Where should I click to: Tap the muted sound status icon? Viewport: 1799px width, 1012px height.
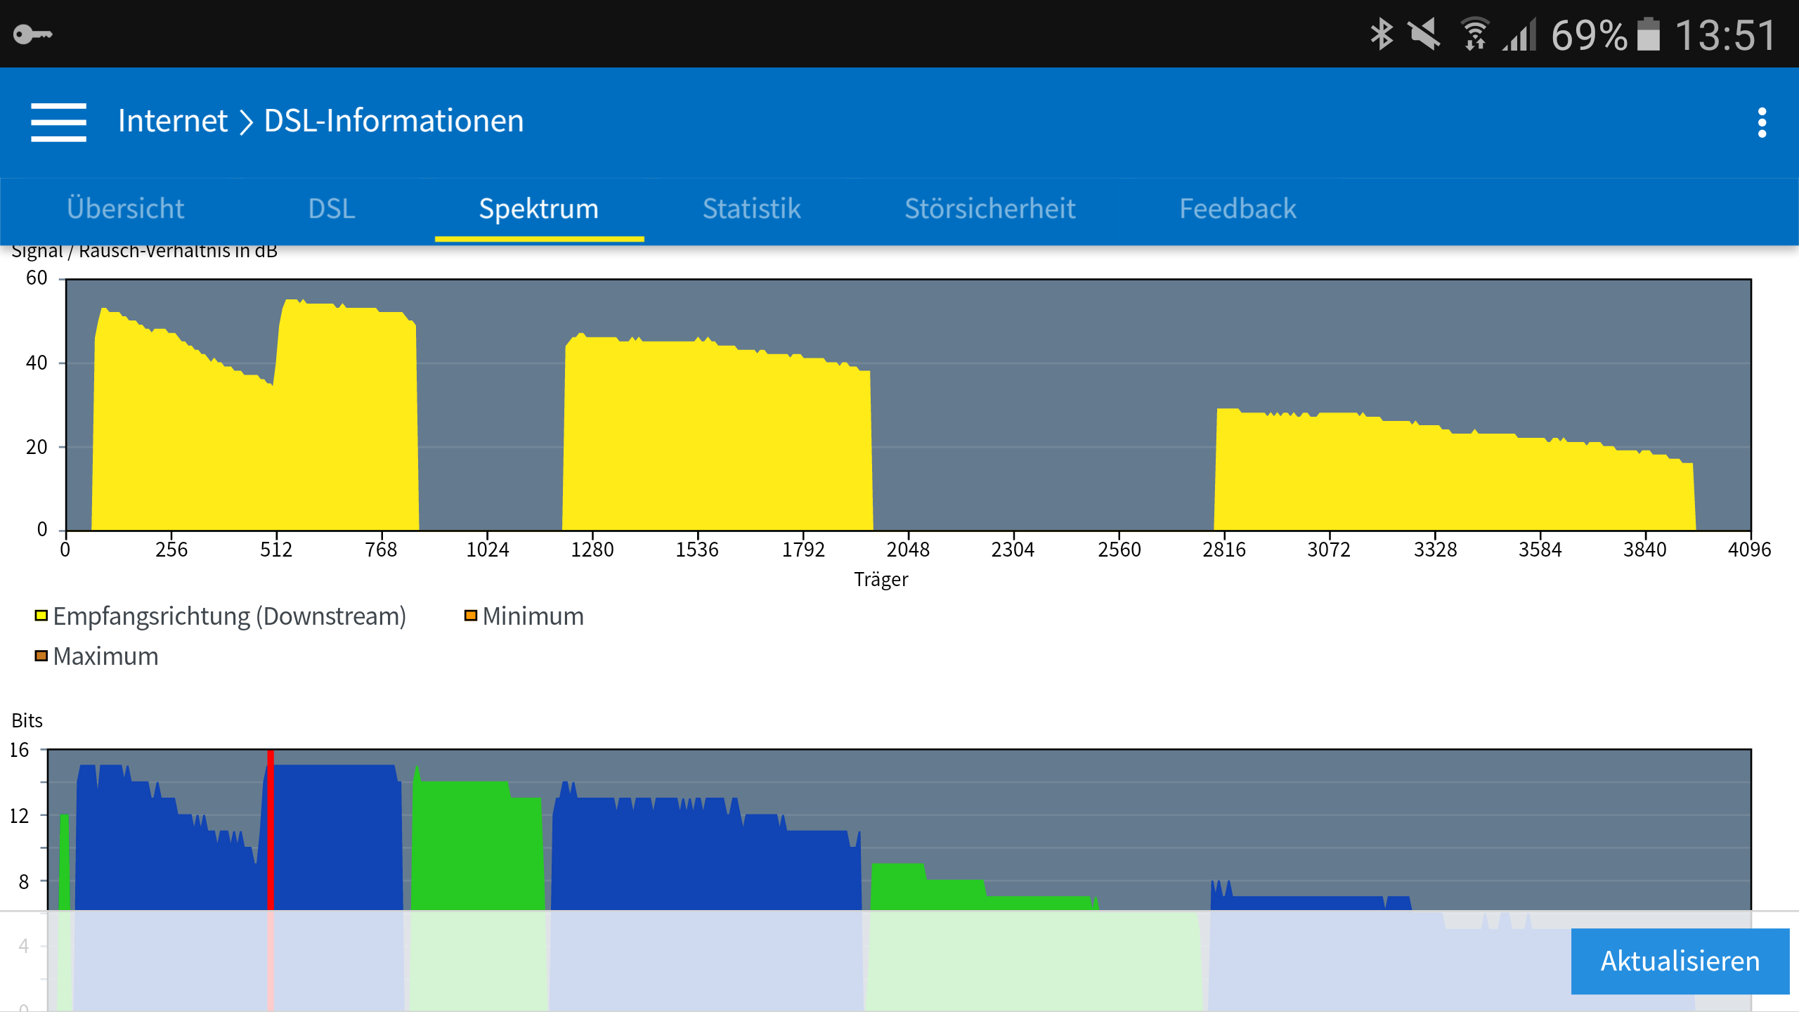click(x=1424, y=34)
